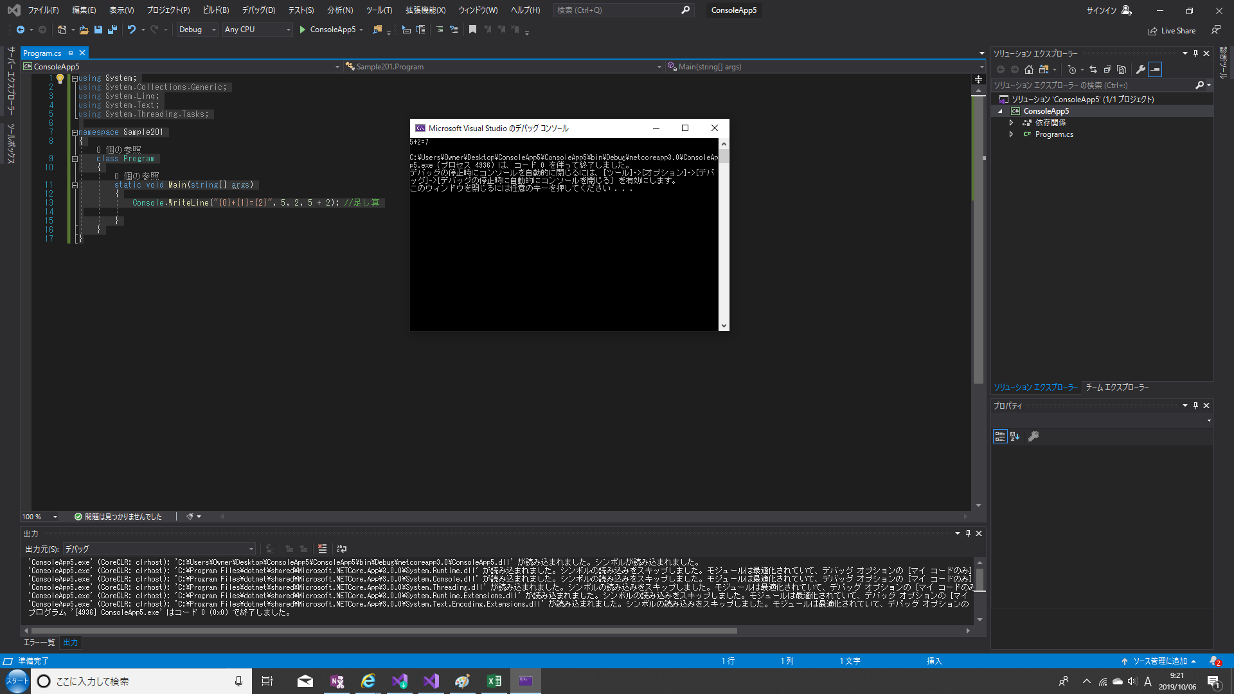Click the Open File folder icon

84,30
